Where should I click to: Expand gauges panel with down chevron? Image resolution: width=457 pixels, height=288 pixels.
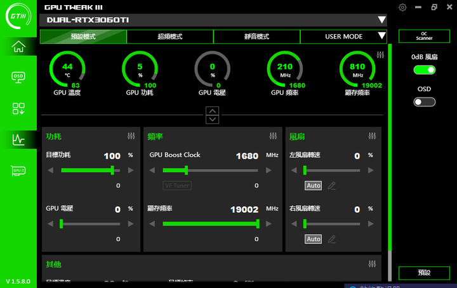213,120
